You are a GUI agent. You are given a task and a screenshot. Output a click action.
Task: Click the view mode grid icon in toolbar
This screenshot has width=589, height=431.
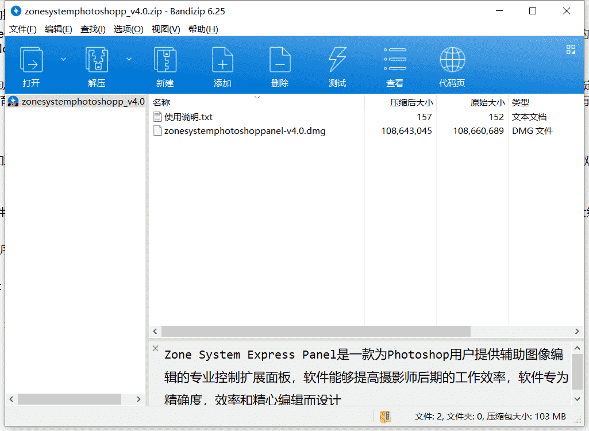click(571, 49)
